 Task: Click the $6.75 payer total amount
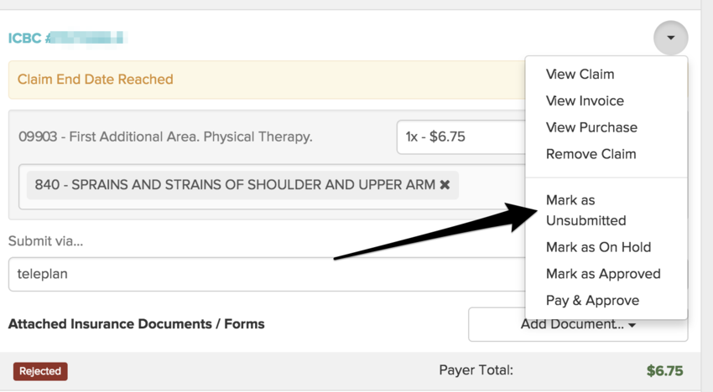664,370
